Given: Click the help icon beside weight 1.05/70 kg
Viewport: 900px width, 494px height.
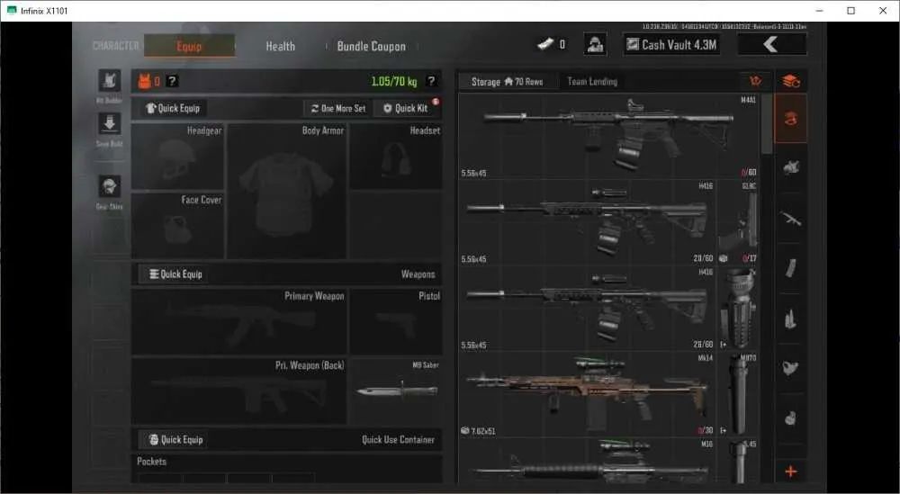Looking at the screenshot, I should [x=431, y=82].
